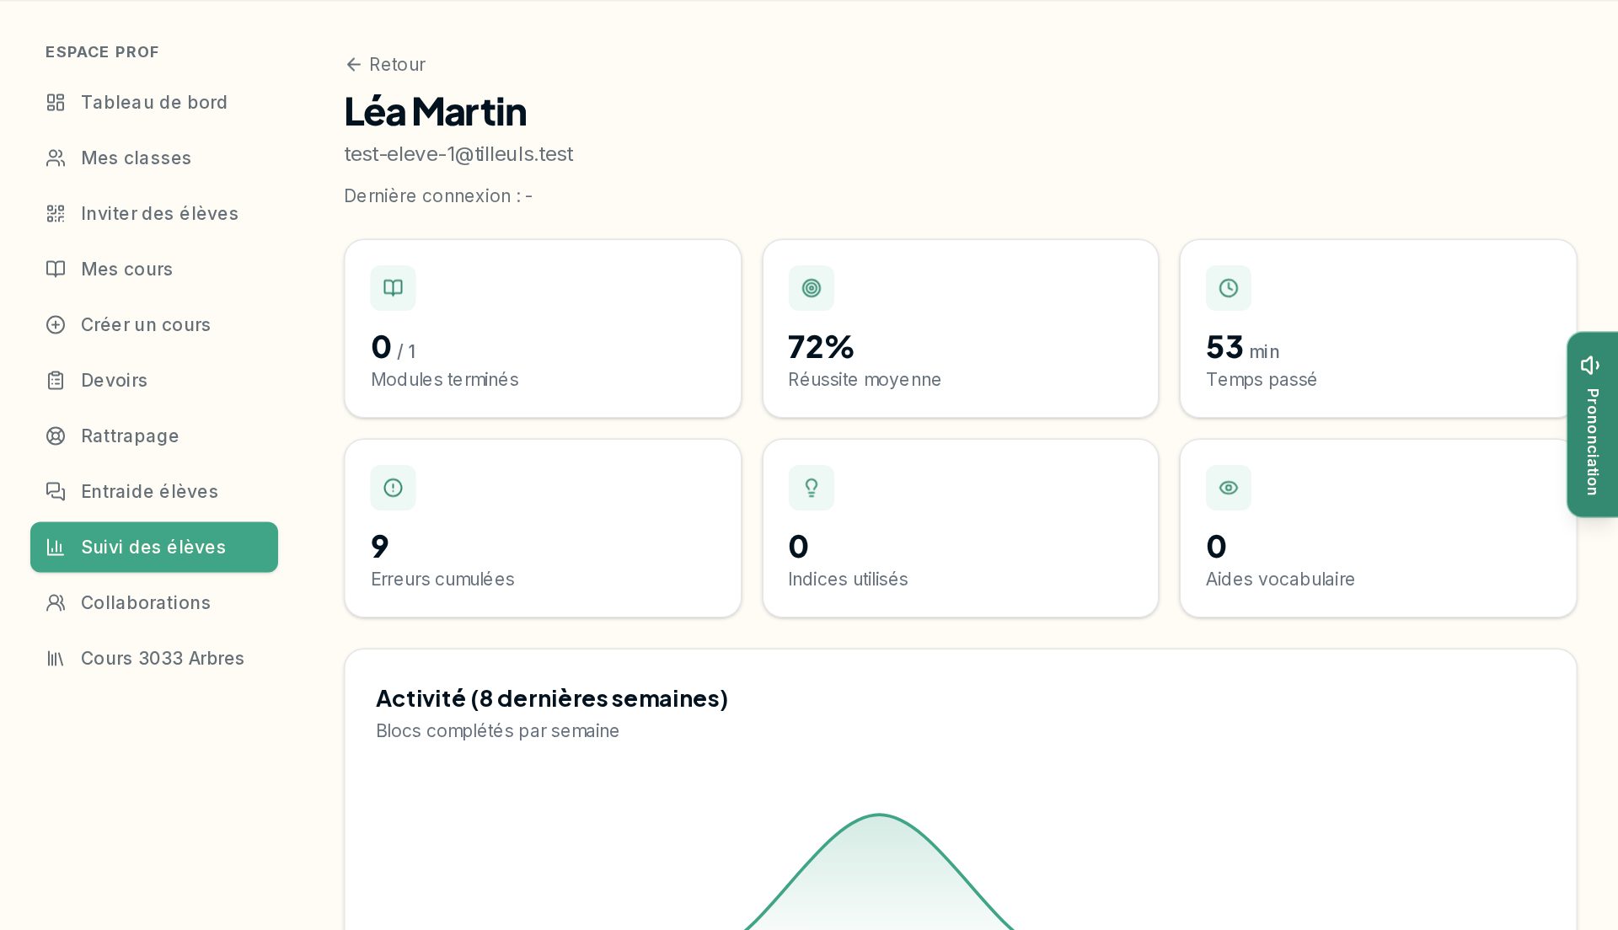Click the Léa Martin heading

pyautogui.click(x=436, y=112)
